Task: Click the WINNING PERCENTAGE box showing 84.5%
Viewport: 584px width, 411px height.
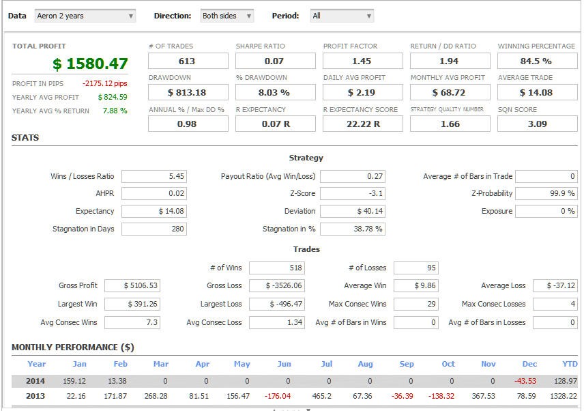Action: coord(538,61)
